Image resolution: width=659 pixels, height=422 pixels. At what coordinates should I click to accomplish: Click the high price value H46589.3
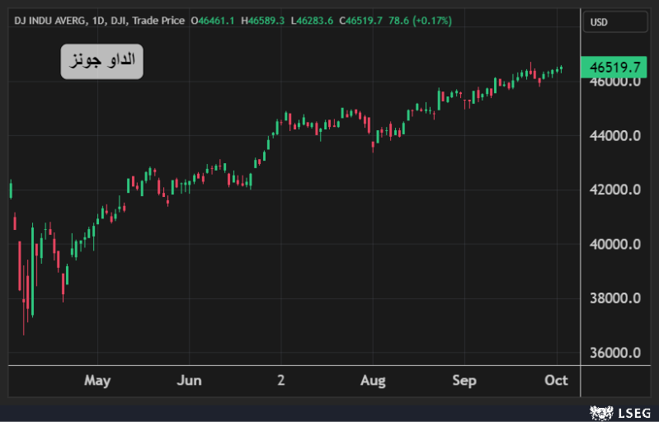(262, 21)
